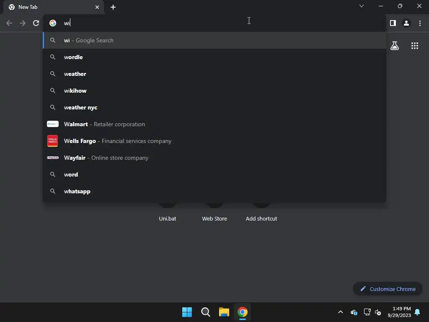Click the muted volume tray icon

pos(378,312)
